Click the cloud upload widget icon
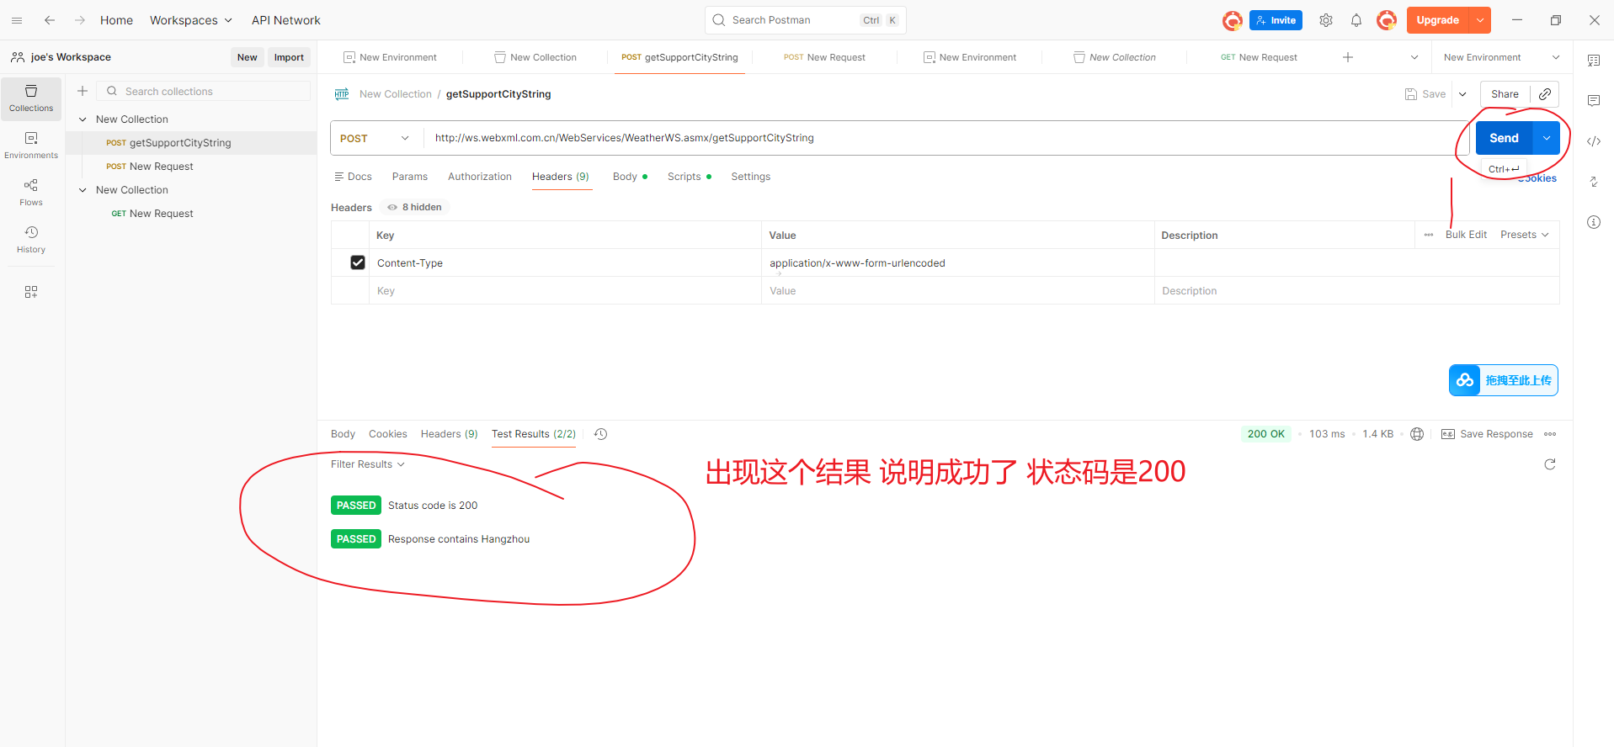The height and width of the screenshot is (747, 1614). pyautogui.click(x=1465, y=380)
